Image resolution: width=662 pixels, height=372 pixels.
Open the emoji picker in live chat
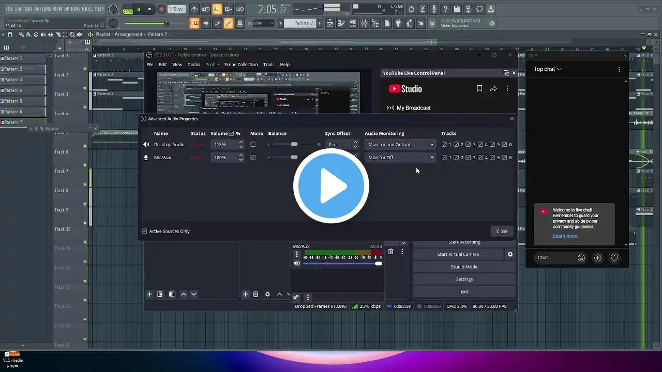click(x=581, y=258)
